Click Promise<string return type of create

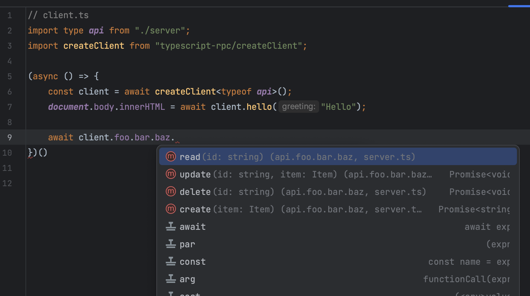point(474,209)
